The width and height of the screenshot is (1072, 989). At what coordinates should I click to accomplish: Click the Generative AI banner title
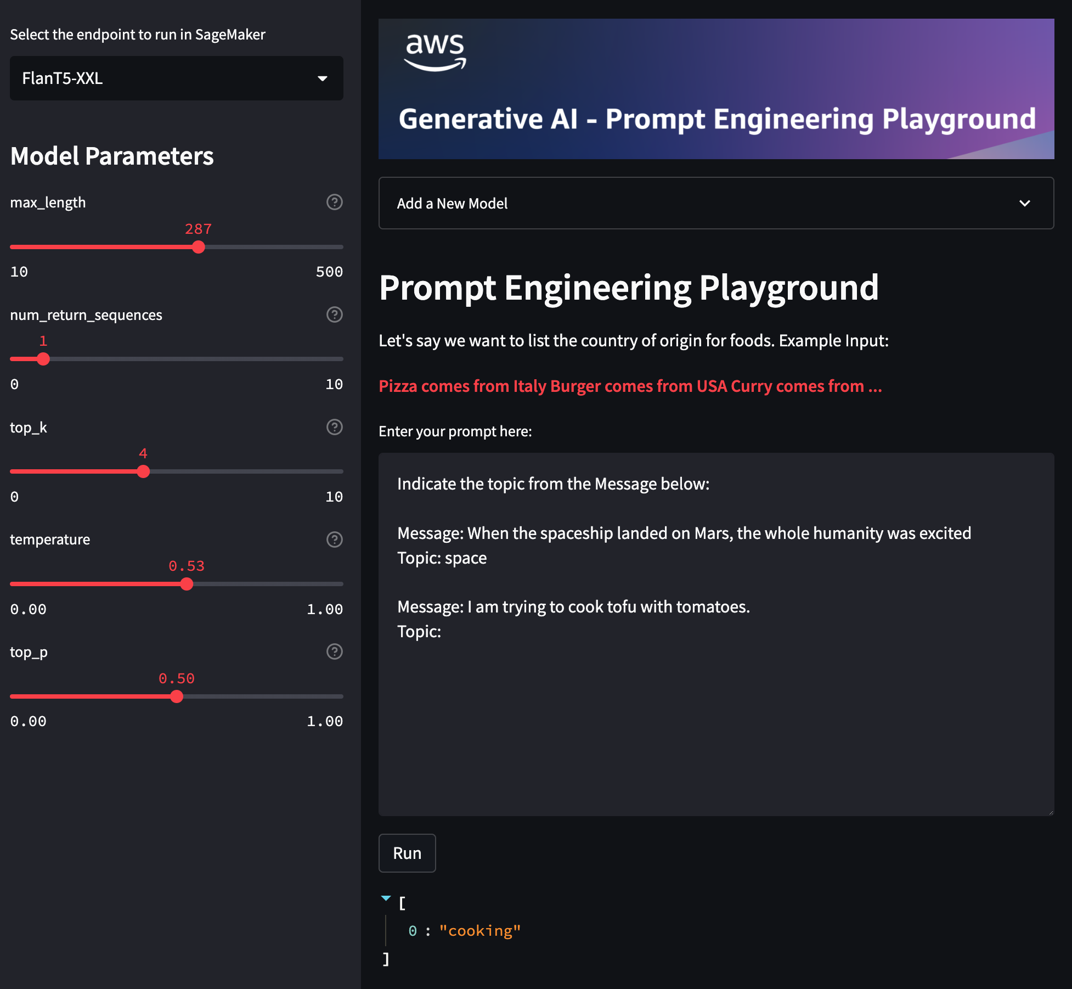point(717,119)
